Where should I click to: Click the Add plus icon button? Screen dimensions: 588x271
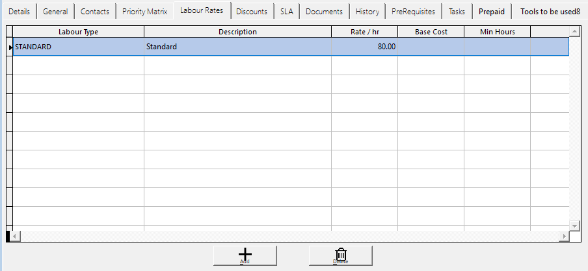pos(245,255)
